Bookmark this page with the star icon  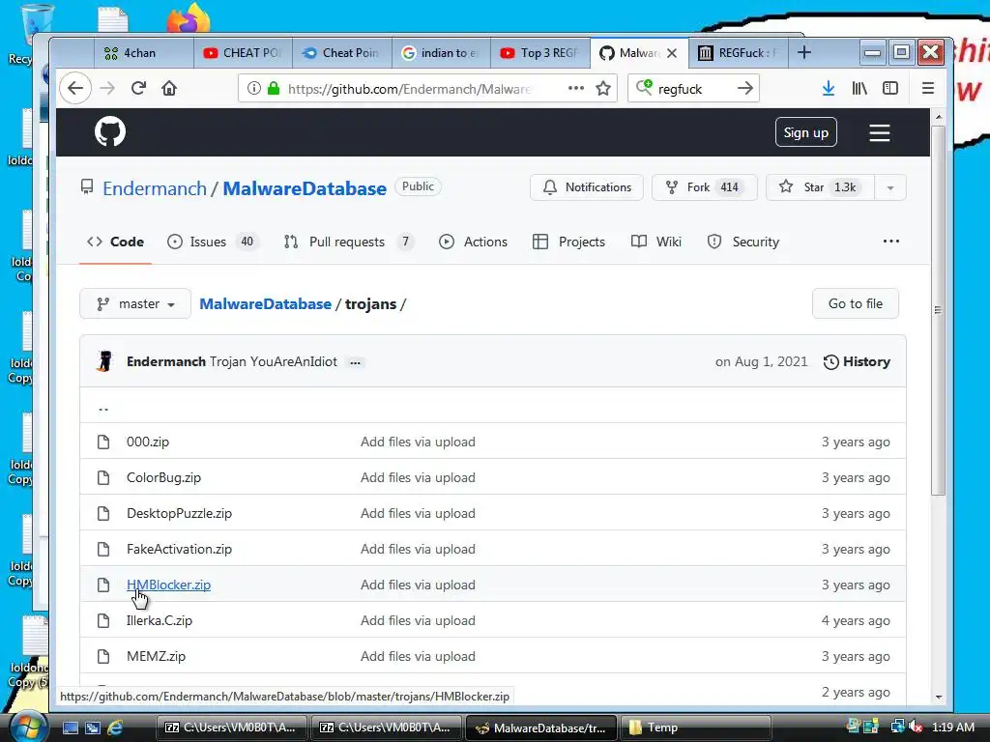[x=603, y=88]
